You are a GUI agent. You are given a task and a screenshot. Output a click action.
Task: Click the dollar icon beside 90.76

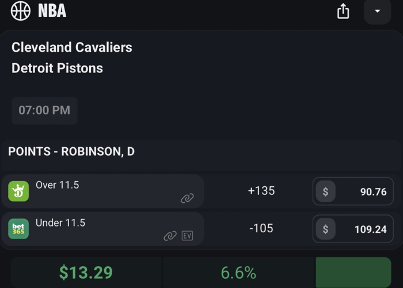pyautogui.click(x=325, y=191)
